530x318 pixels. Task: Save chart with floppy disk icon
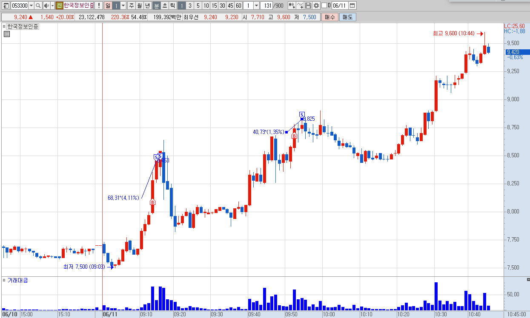coord(308,6)
